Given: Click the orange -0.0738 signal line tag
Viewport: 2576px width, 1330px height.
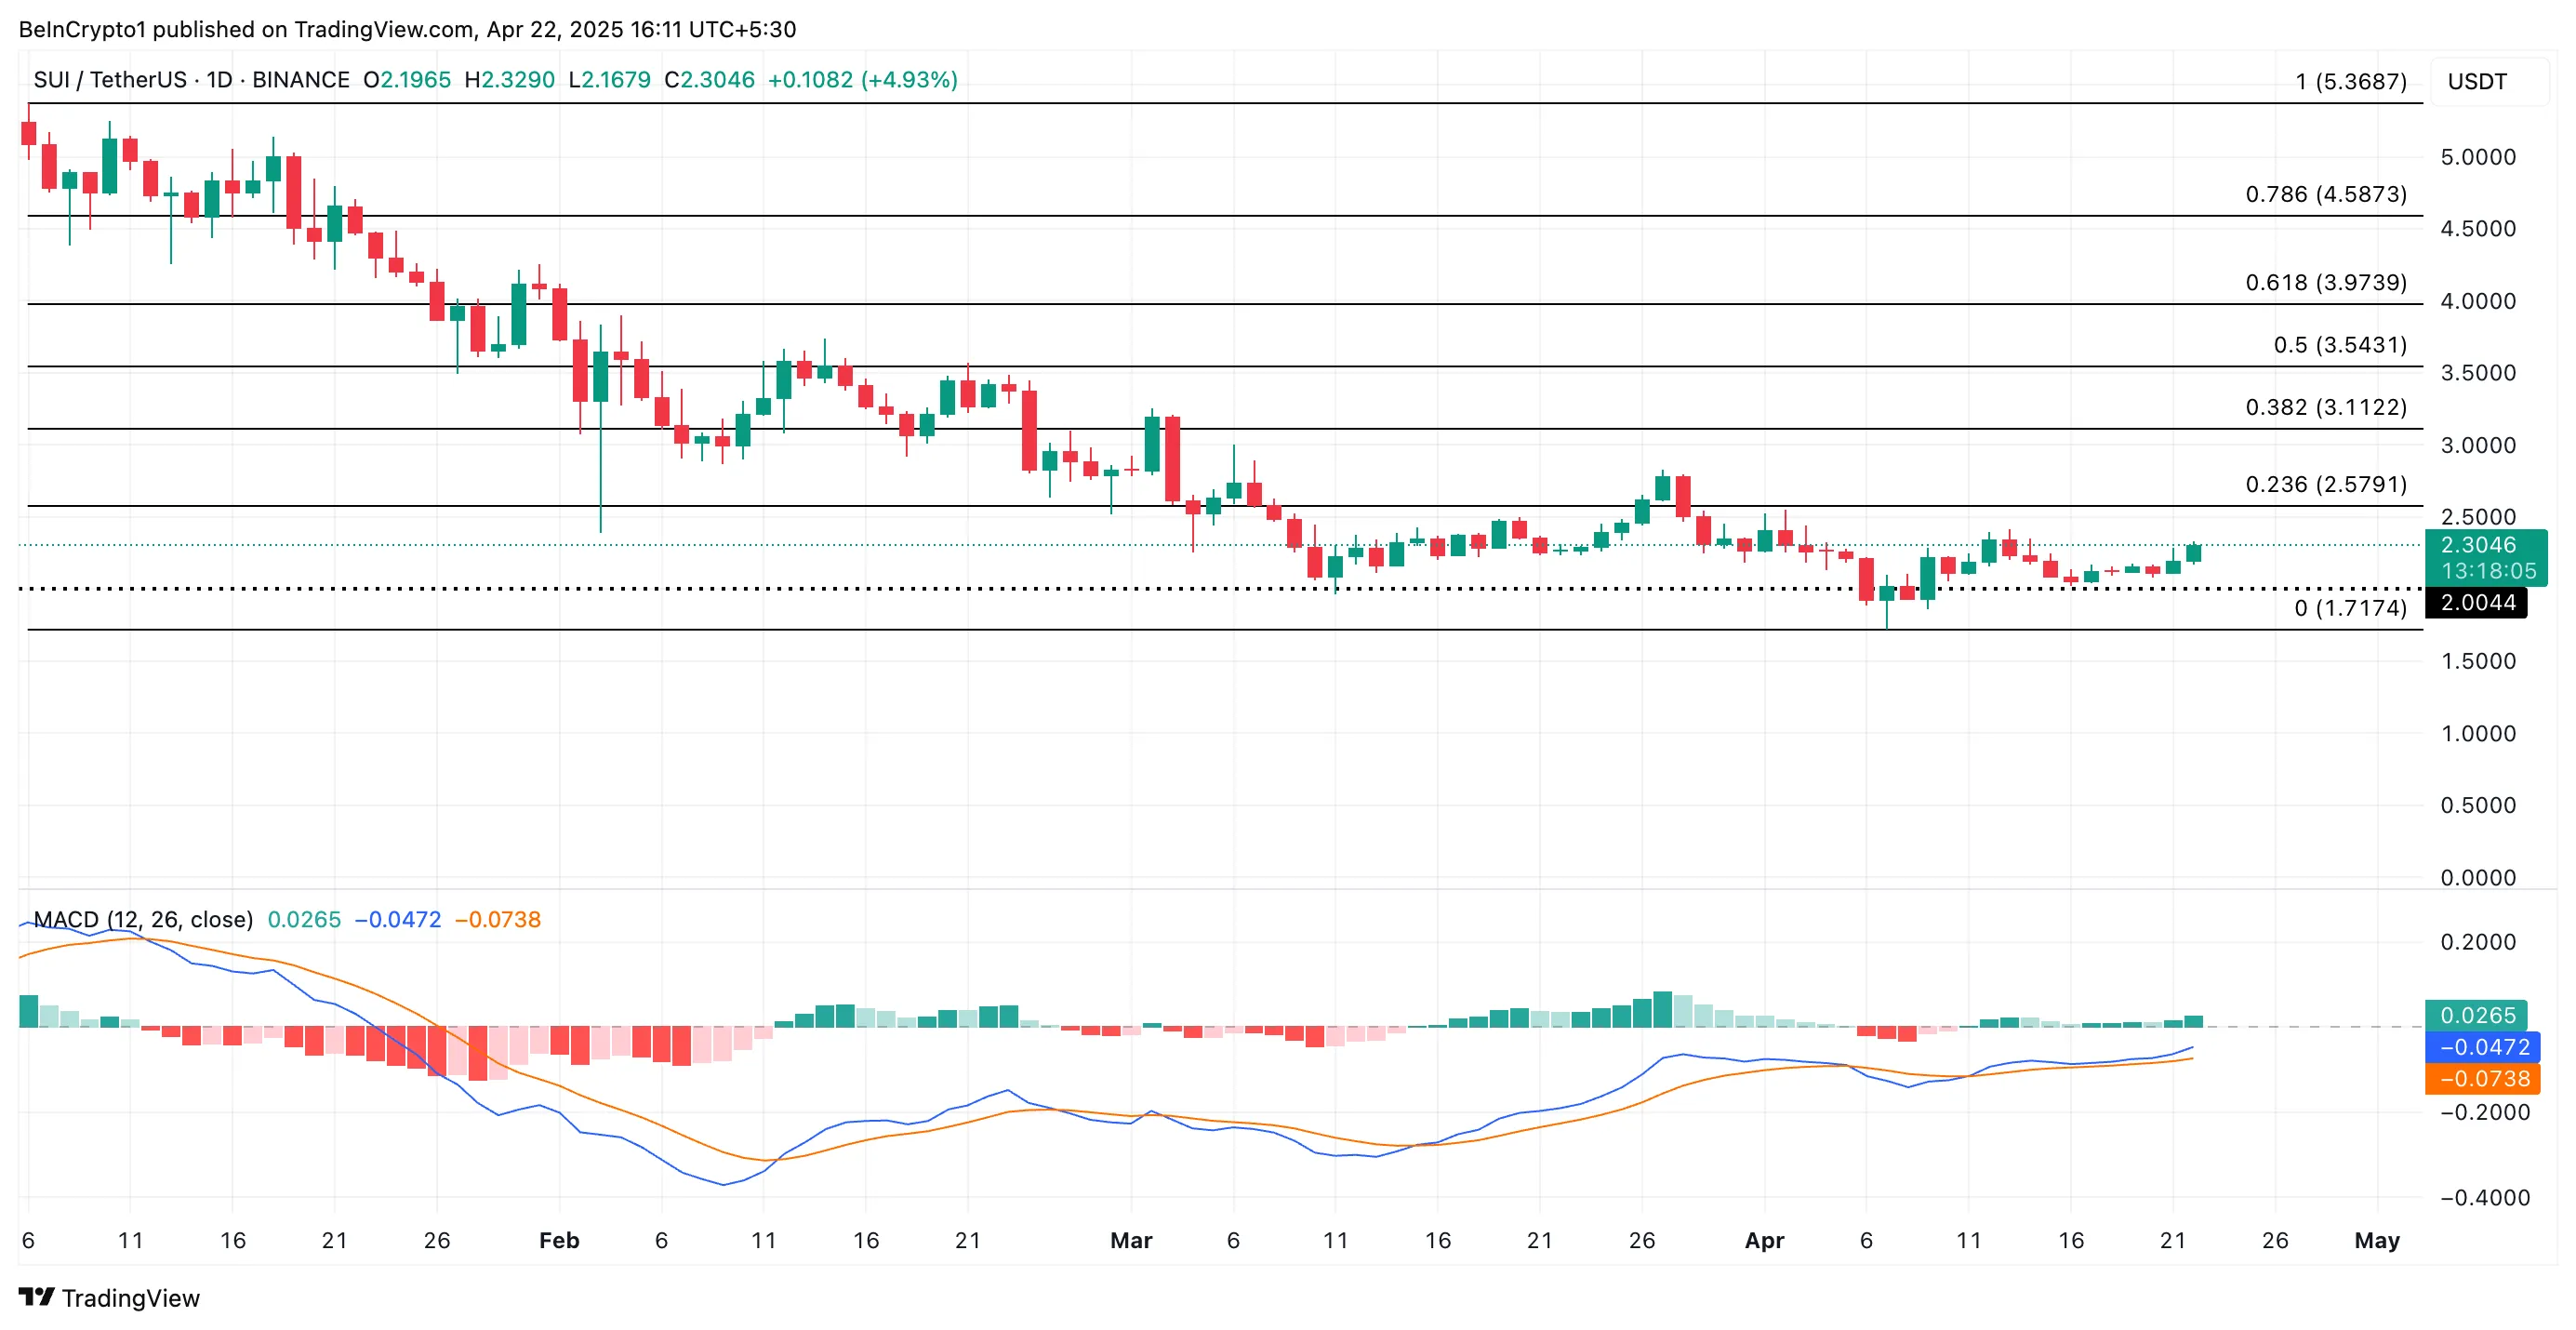Looking at the screenshot, I should pyautogui.click(x=2482, y=1078).
